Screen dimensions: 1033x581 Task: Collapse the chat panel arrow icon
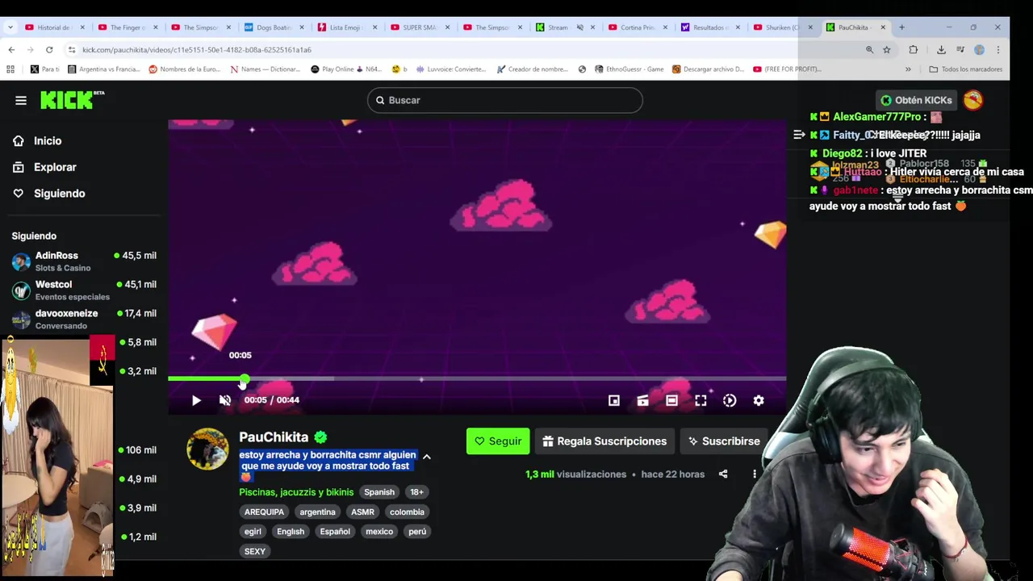point(799,135)
